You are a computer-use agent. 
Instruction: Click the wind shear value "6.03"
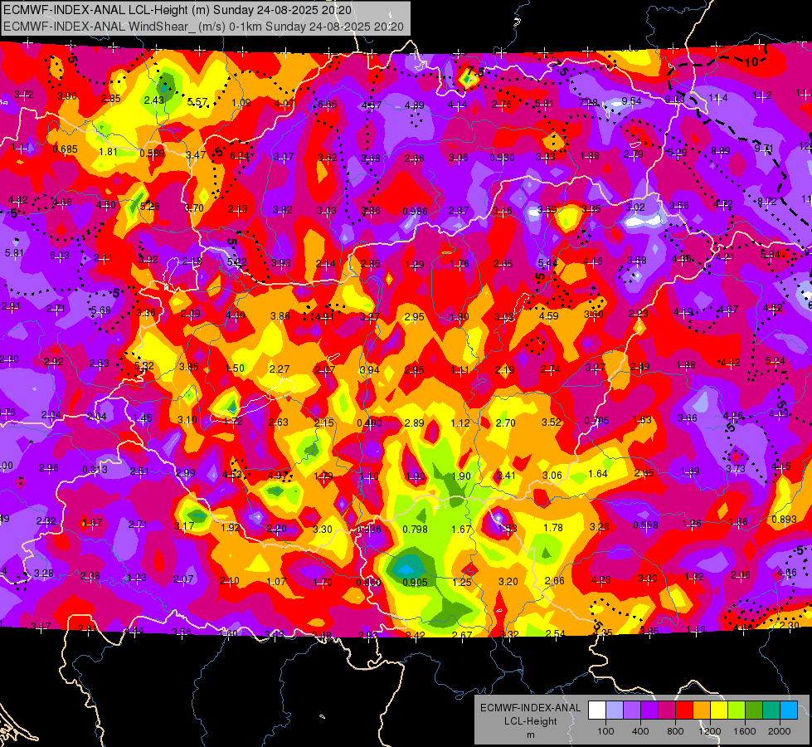tap(60, 256)
